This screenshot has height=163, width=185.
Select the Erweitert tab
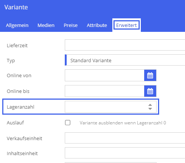click(127, 25)
